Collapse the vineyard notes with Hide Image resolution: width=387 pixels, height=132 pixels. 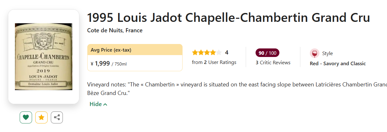tap(96, 104)
